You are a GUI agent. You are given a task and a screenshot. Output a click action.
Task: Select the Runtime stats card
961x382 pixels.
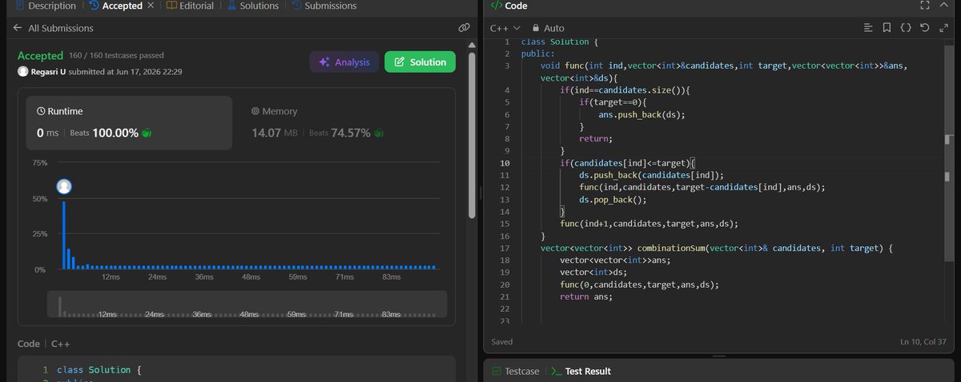(130, 123)
